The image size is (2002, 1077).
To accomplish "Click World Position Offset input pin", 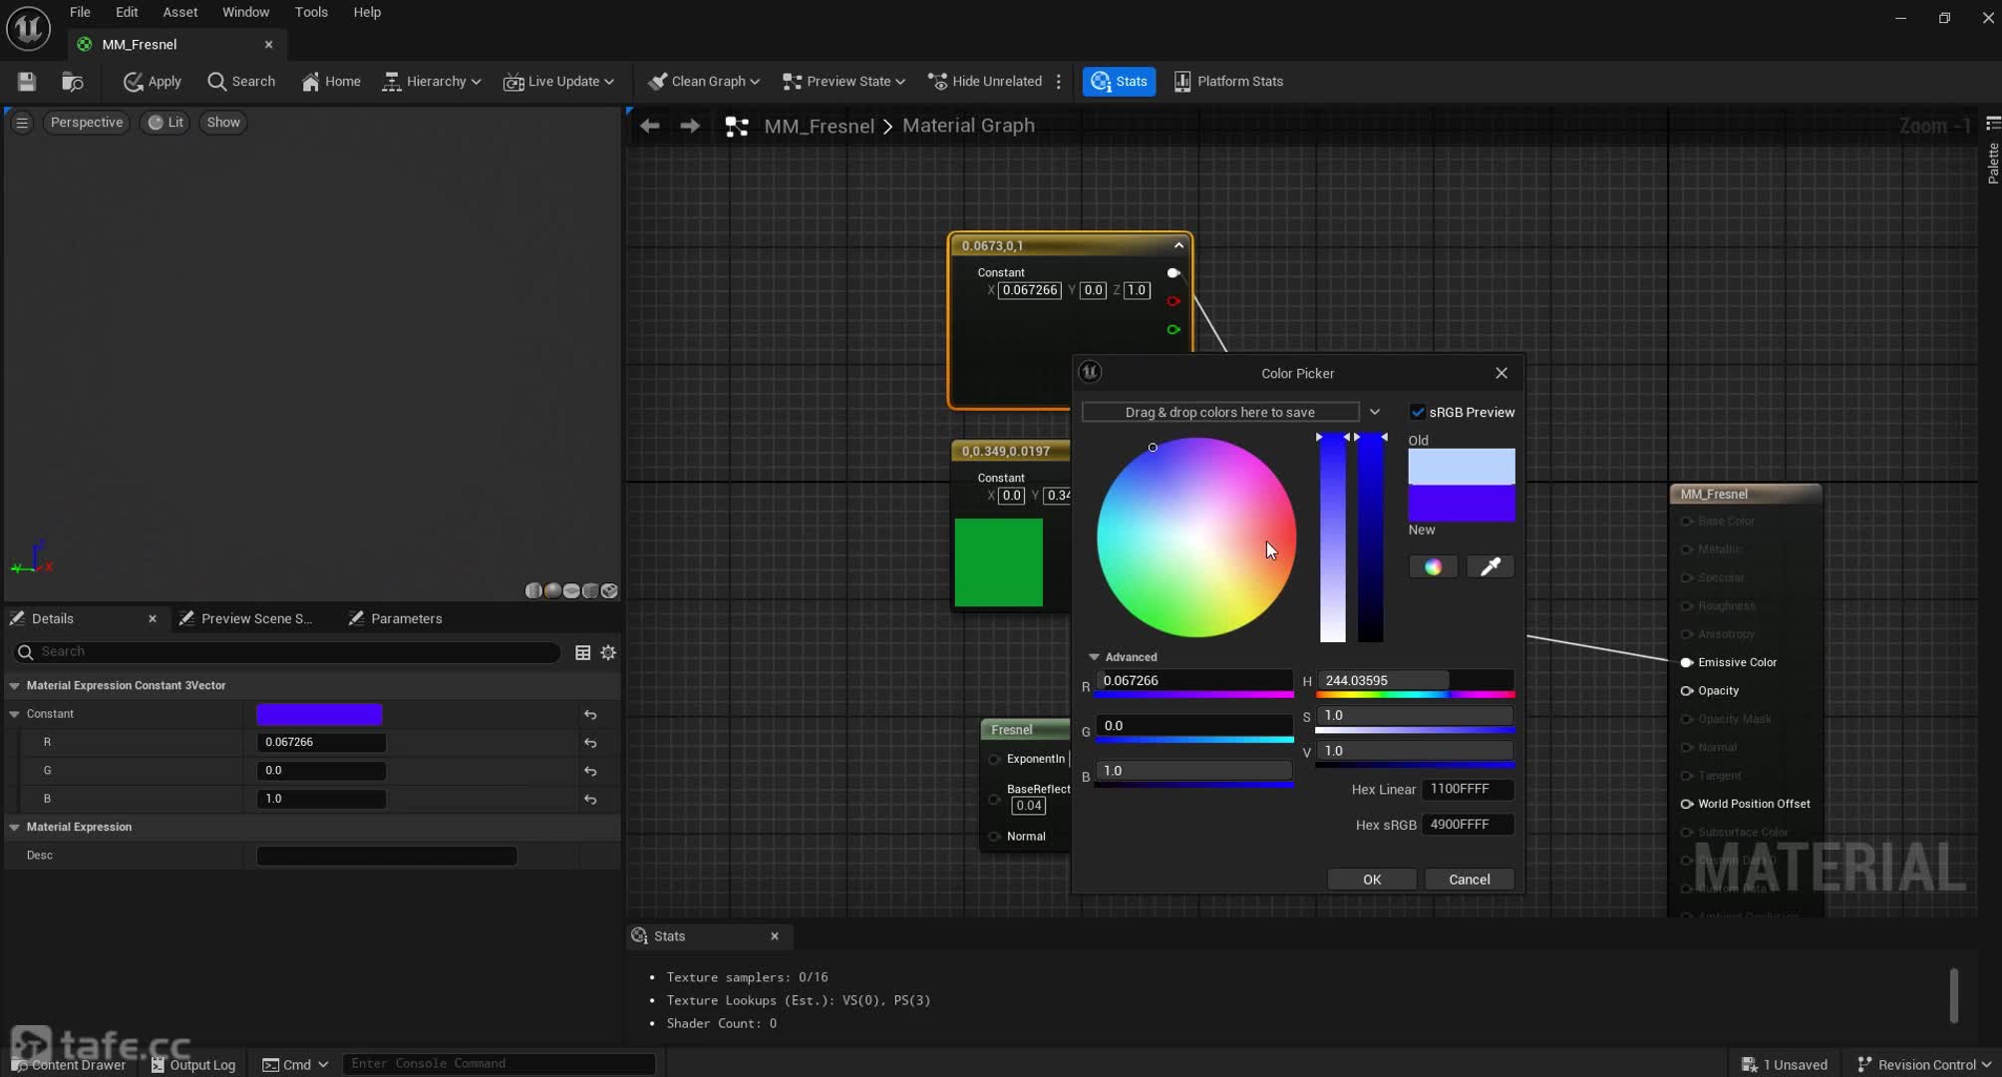I will pyautogui.click(x=1687, y=805).
